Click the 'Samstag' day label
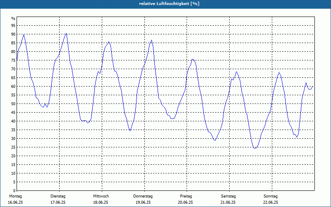 point(228,196)
